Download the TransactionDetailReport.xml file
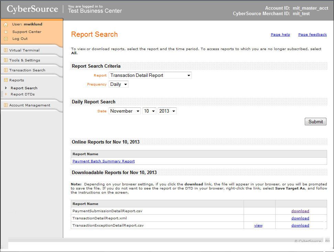 pos(300,218)
